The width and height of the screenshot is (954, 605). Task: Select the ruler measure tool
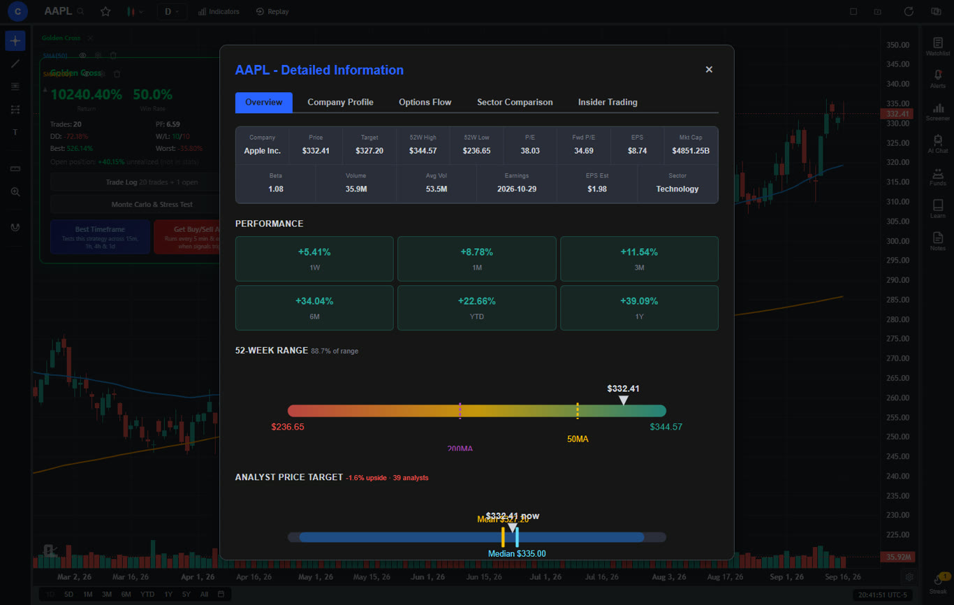[15, 168]
